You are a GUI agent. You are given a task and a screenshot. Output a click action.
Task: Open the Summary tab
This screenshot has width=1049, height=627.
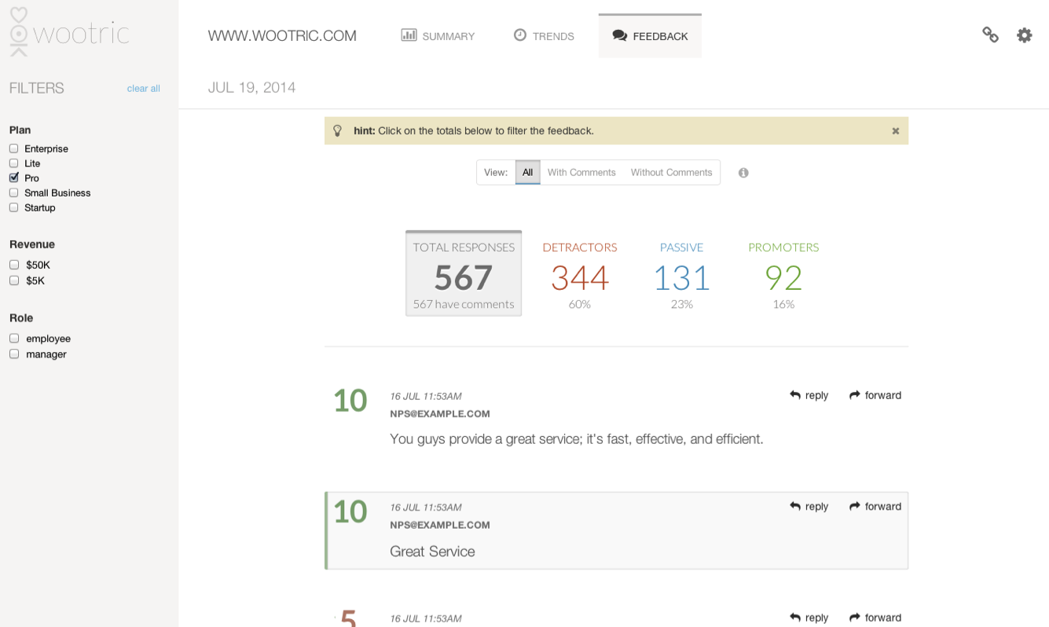(x=438, y=36)
